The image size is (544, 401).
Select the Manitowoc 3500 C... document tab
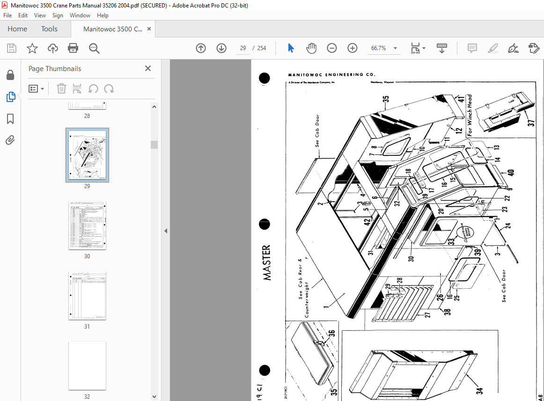pos(112,29)
